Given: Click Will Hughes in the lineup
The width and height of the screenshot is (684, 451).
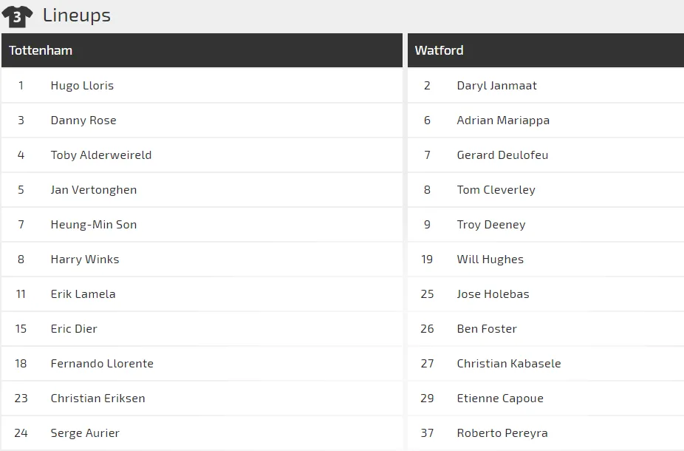Looking at the screenshot, I should [490, 260].
